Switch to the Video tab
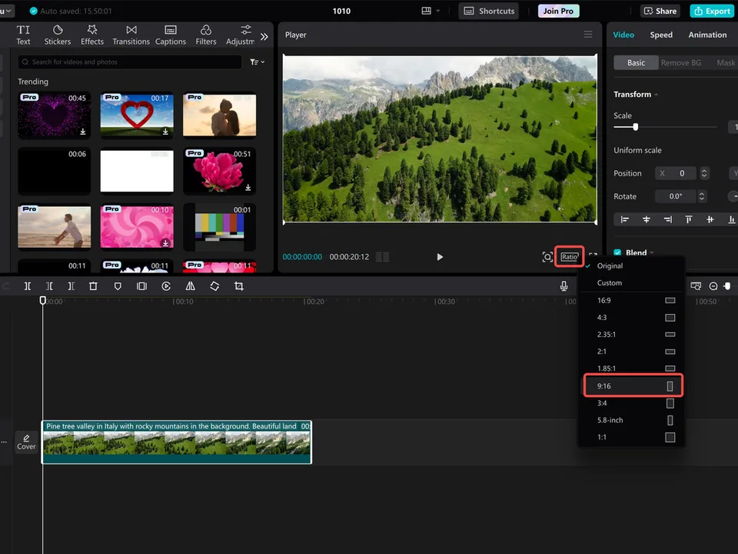The height and width of the screenshot is (554, 738). (x=623, y=35)
